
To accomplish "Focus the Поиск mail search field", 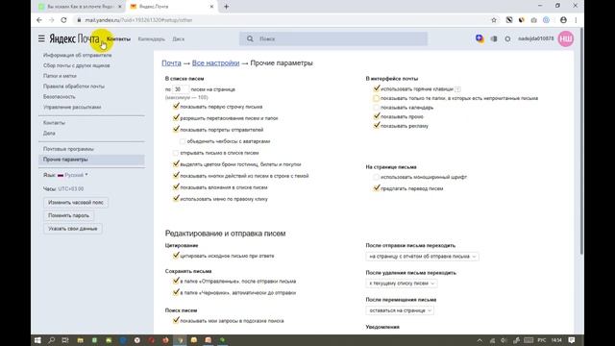I will 333,38.
